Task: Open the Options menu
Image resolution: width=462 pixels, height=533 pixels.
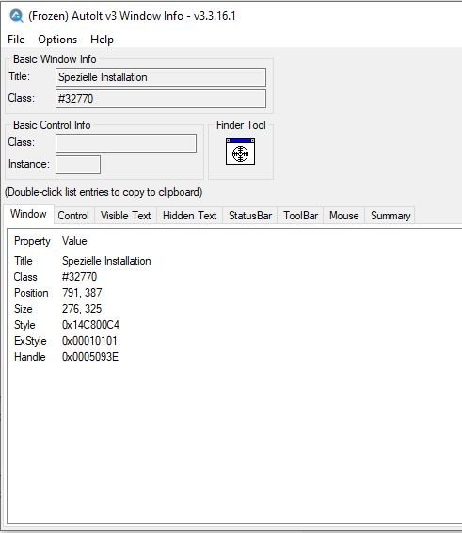Action: (x=57, y=40)
